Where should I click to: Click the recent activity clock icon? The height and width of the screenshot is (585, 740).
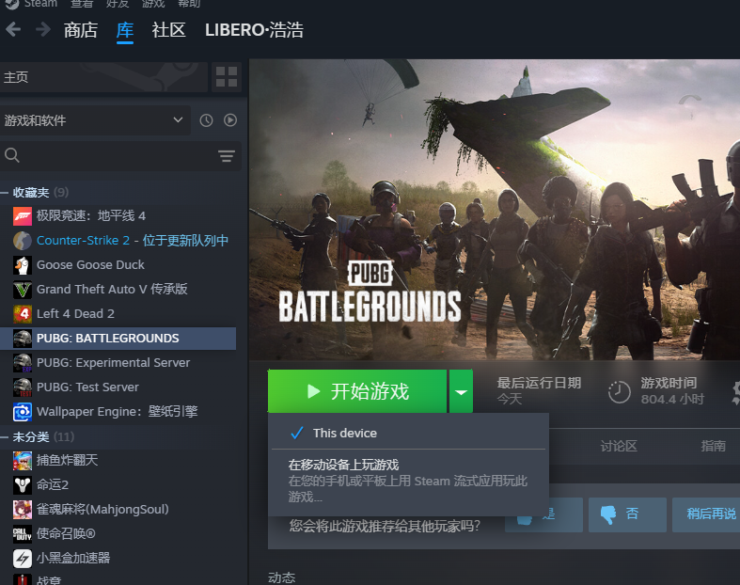click(x=206, y=120)
